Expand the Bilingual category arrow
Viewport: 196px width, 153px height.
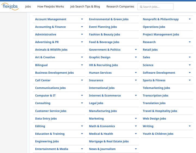click(x=82, y=65)
